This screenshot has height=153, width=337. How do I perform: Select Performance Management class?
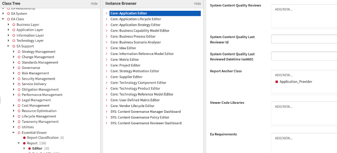42,95
